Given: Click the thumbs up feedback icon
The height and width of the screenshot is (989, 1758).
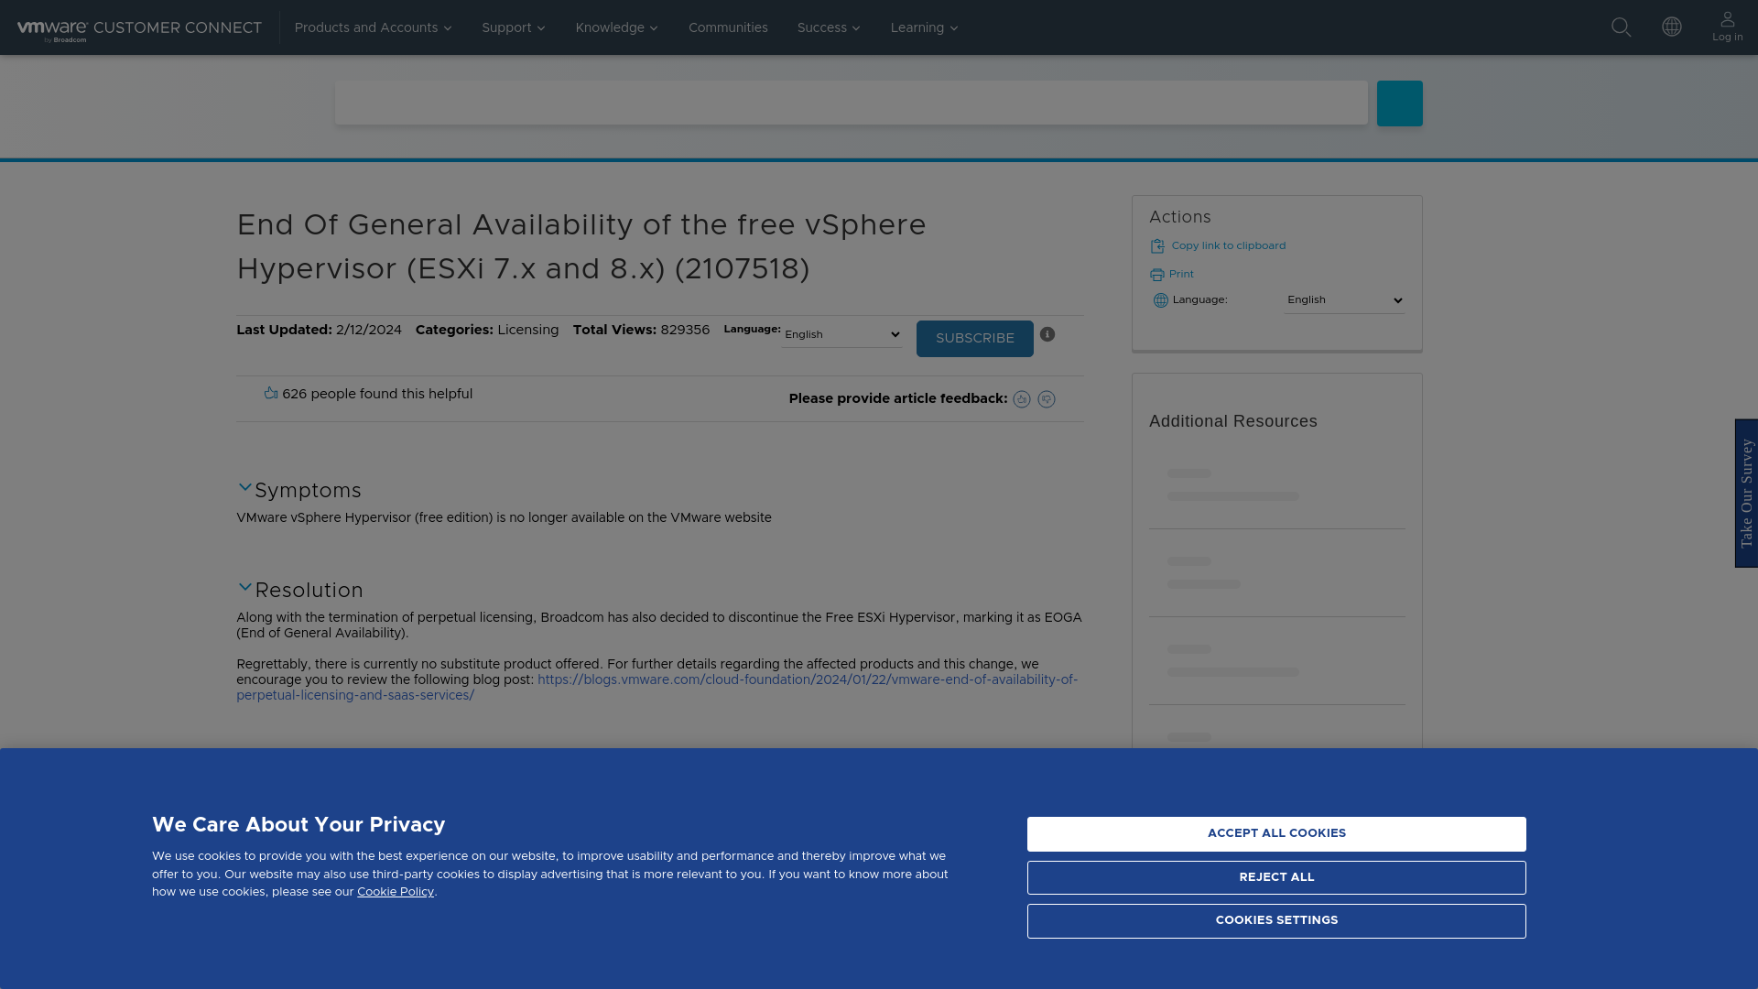Looking at the screenshot, I should coord(1022,399).
